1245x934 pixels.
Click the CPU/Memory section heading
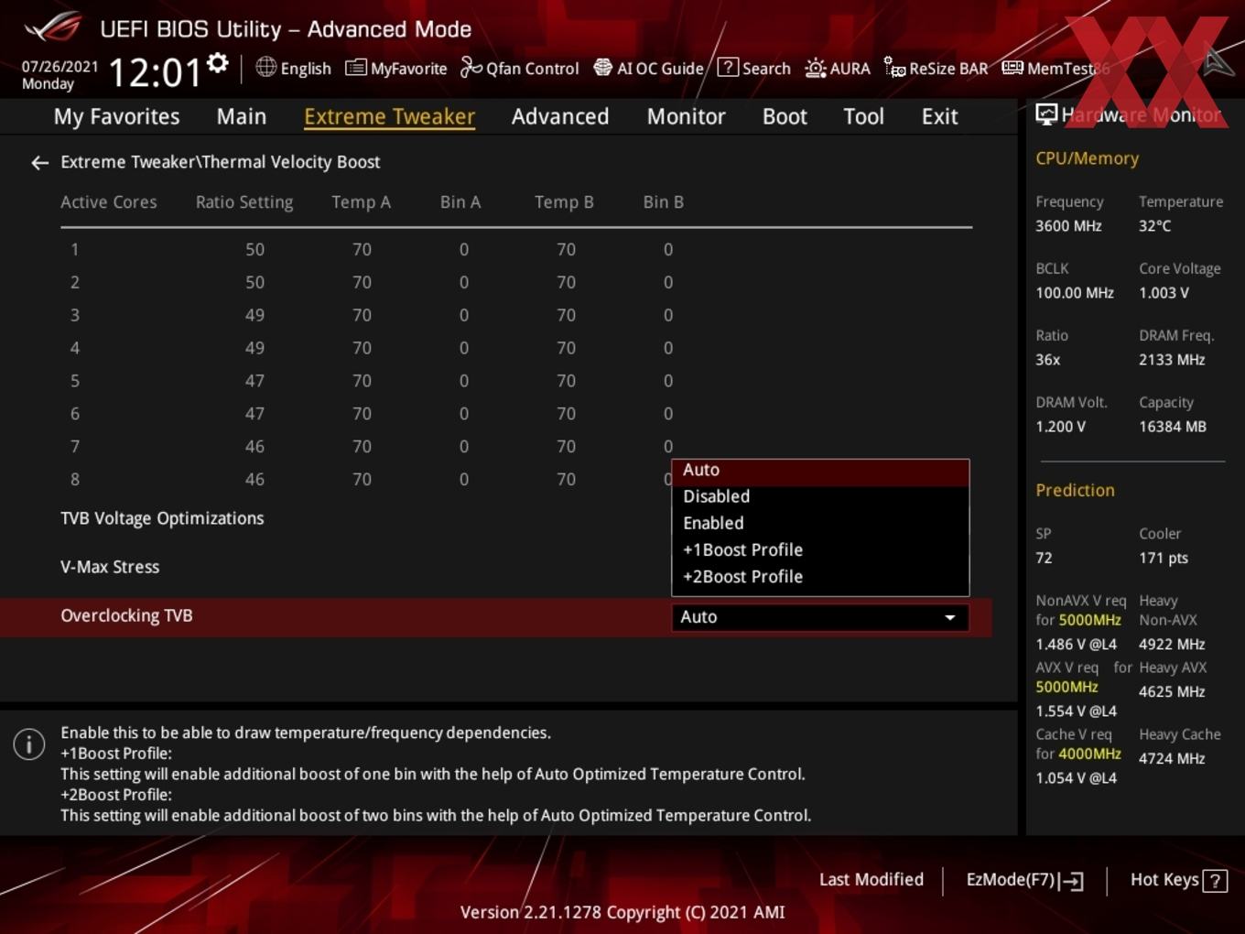(1087, 158)
